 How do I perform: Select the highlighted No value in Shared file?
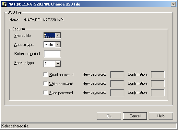click(x=50, y=36)
